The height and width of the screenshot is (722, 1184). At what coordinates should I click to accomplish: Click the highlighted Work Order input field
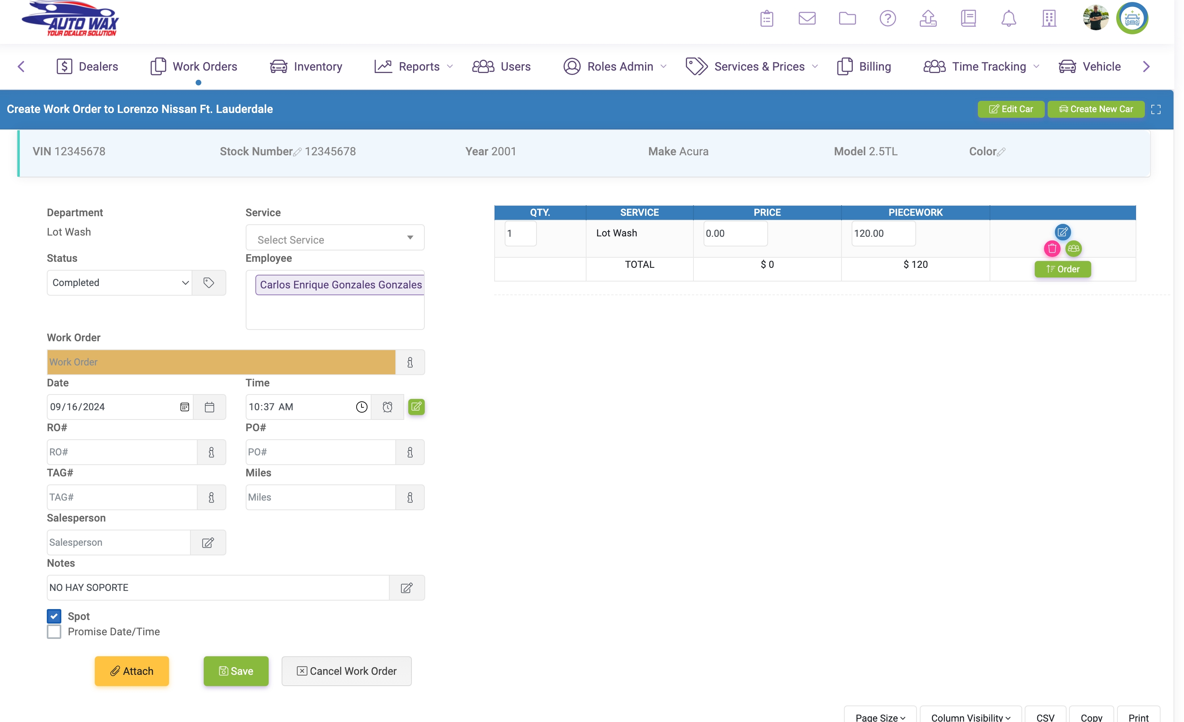pyautogui.click(x=221, y=362)
